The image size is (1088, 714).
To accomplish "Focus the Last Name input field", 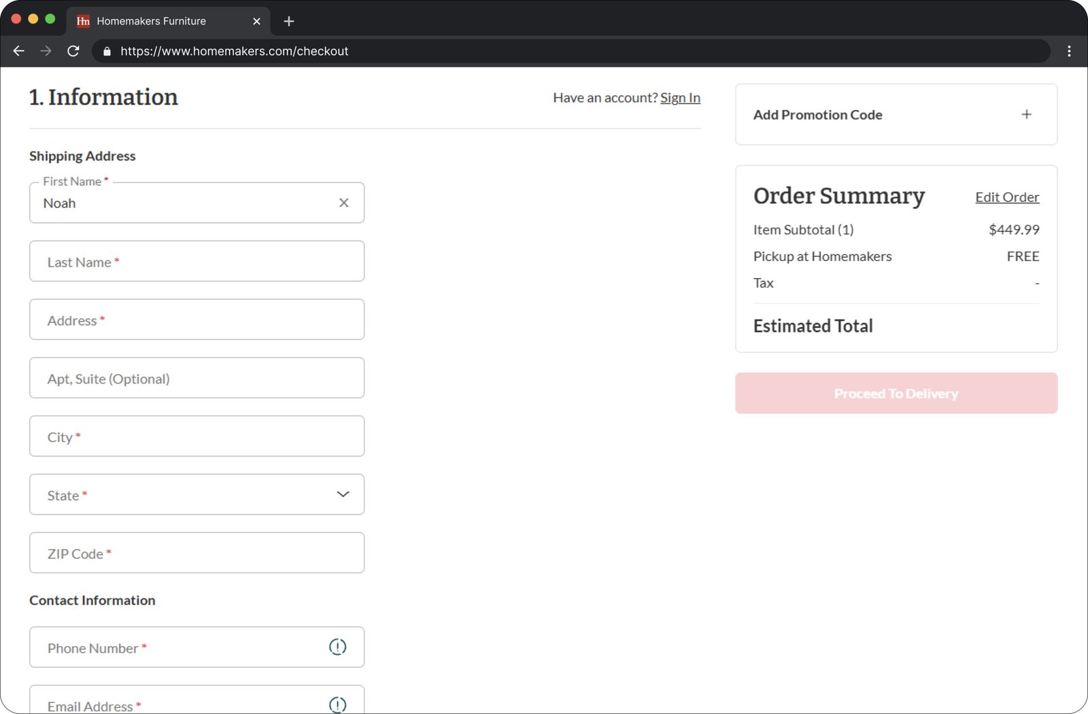I will click(x=197, y=261).
